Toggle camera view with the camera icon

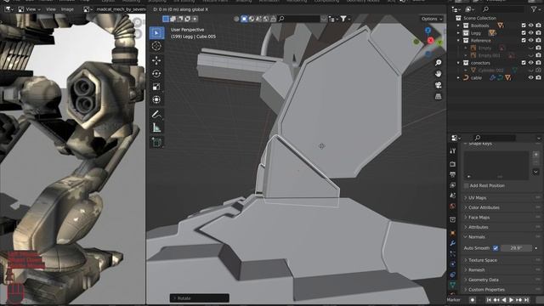coord(439,85)
